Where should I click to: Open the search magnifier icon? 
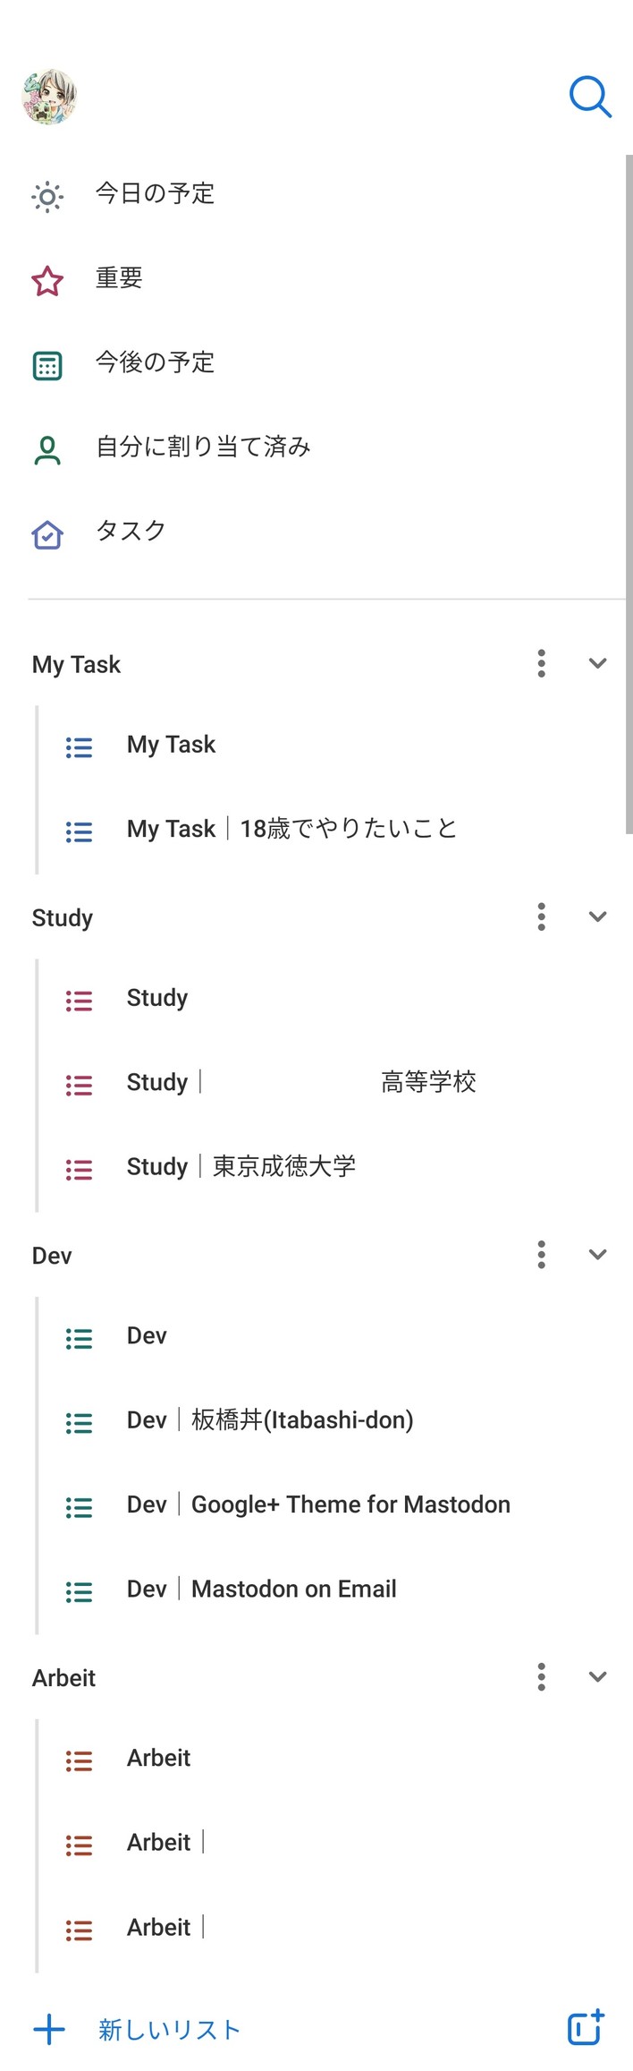click(590, 97)
